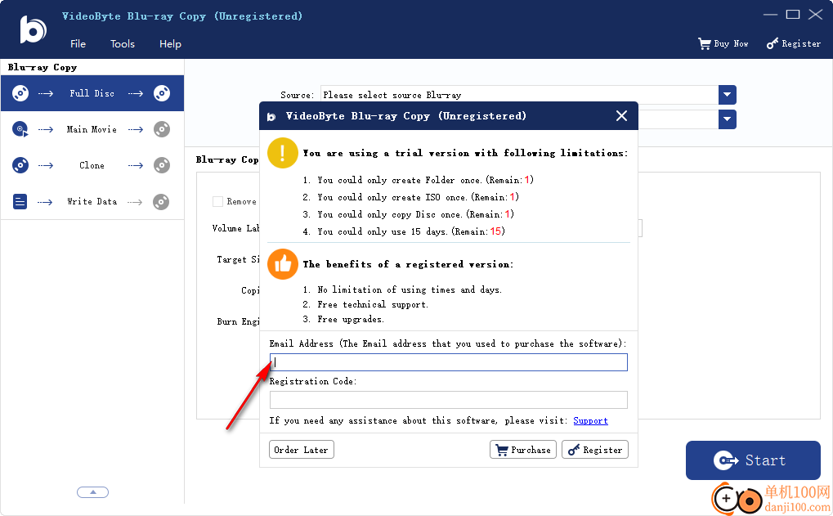Click Write Data target disc icon

click(161, 202)
